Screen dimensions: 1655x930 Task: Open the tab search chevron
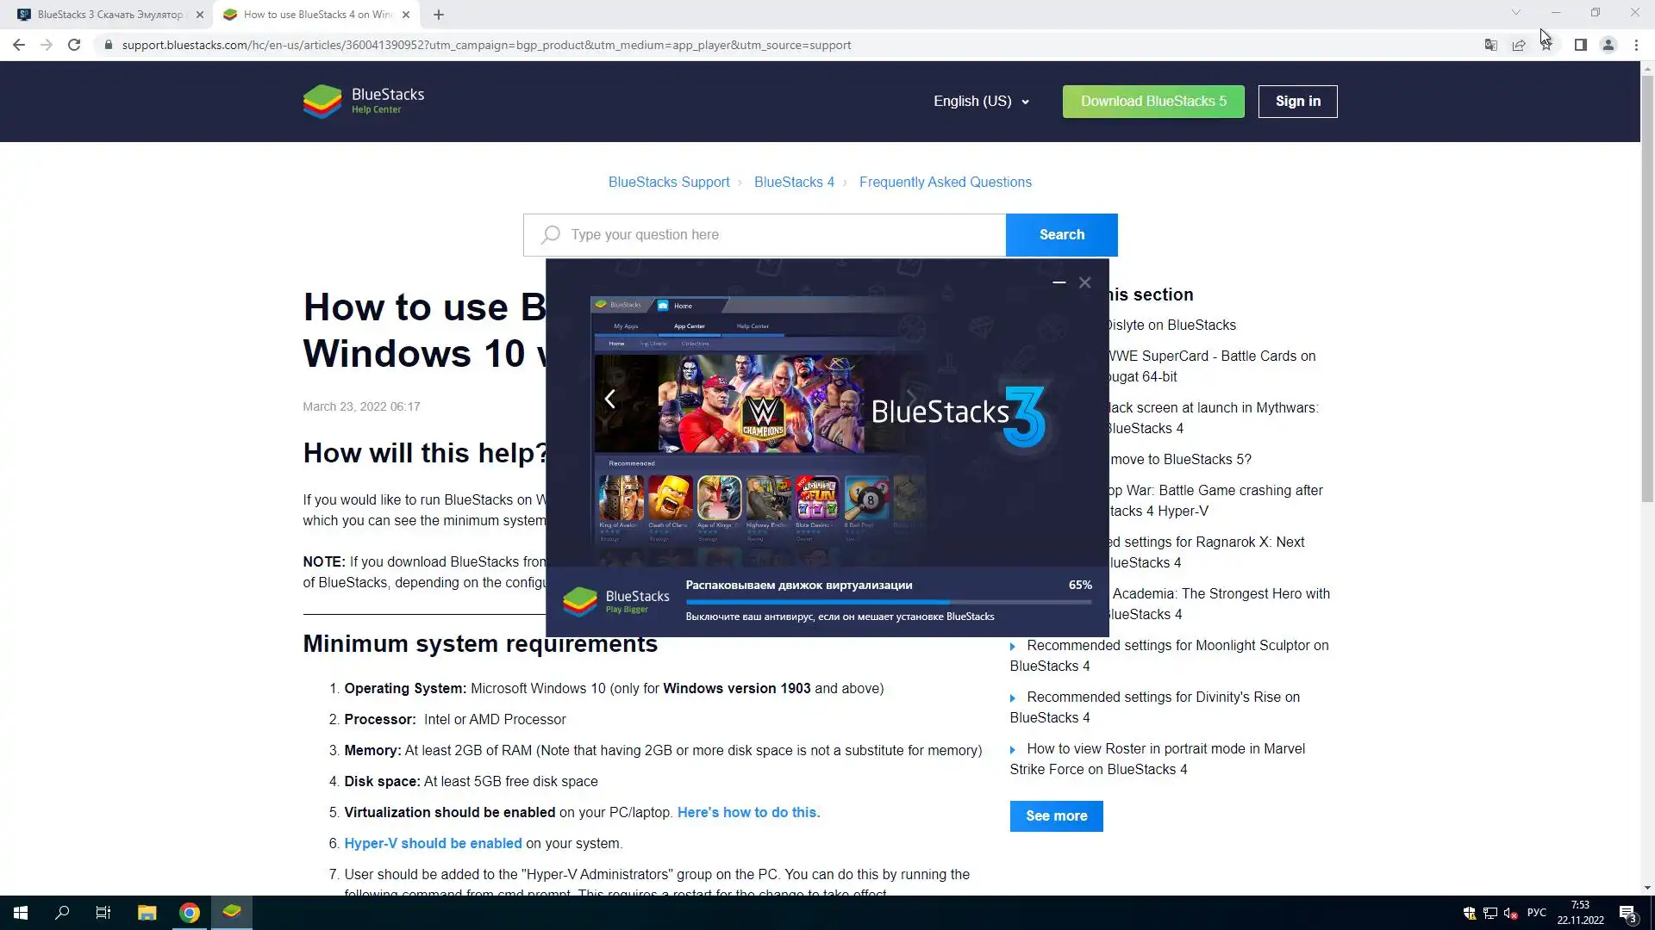(x=1515, y=13)
